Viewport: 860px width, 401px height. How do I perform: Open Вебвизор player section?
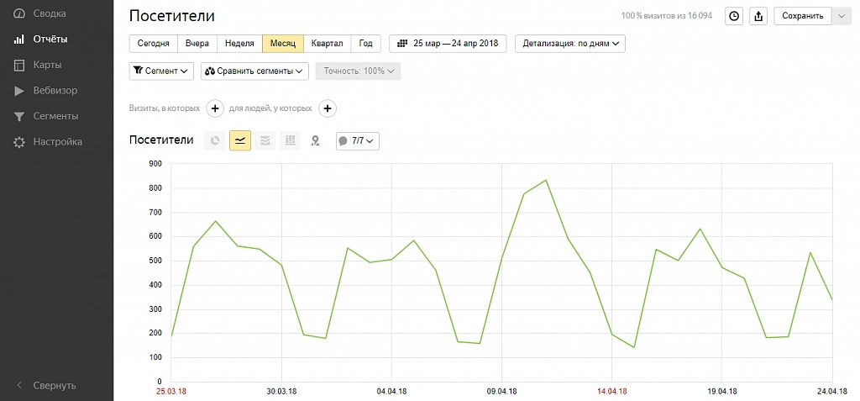55,90
